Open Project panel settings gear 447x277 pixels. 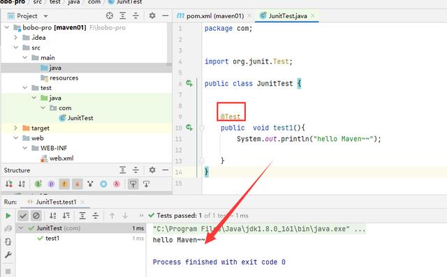pyautogui.click(x=152, y=15)
